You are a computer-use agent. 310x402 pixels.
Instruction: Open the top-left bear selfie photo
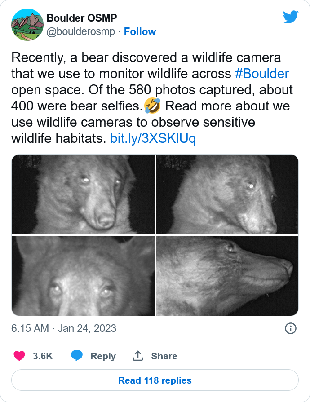[x=83, y=194]
